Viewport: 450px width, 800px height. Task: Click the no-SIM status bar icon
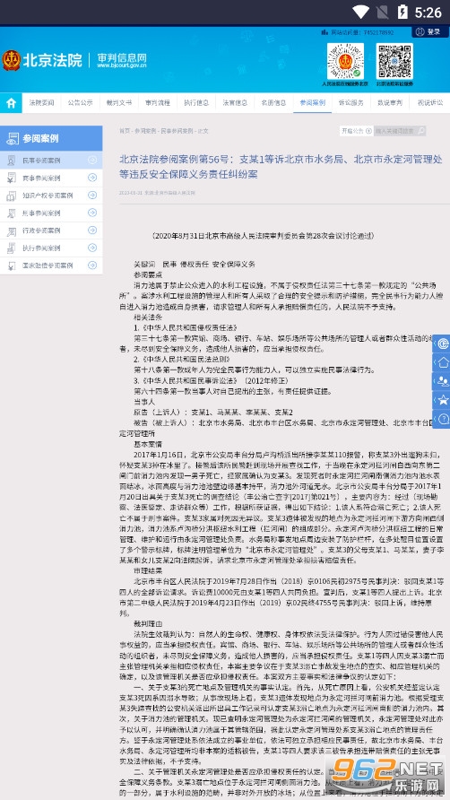tap(382, 12)
